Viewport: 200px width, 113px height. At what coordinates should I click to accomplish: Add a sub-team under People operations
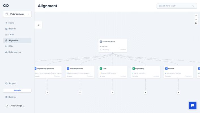pyautogui.click(x=80, y=92)
